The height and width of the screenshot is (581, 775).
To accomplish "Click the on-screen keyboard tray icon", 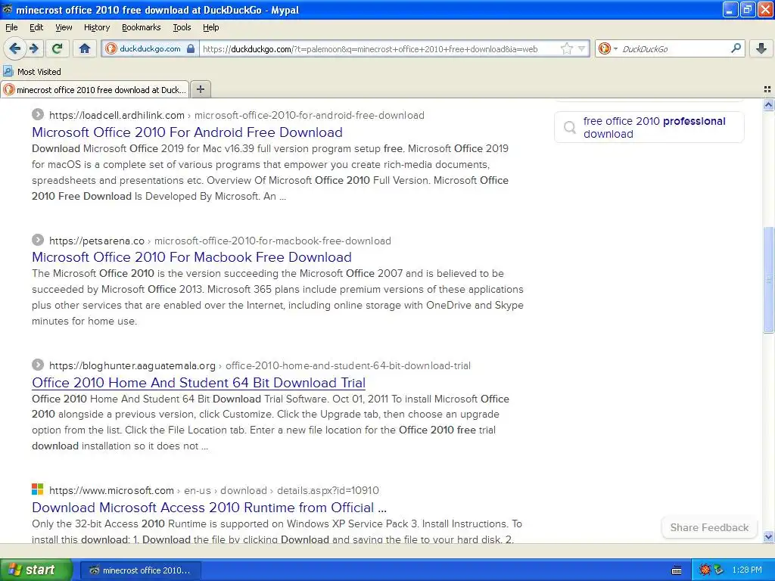I will tap(677, 570).
